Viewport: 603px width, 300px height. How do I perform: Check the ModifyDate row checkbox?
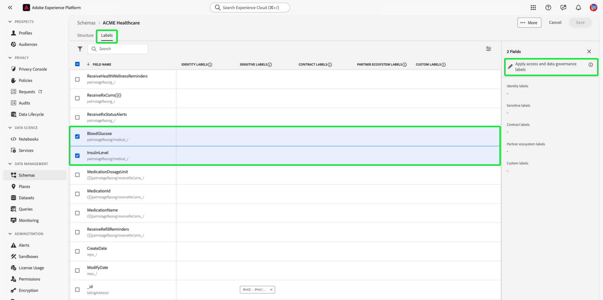[x=77, y=271]
